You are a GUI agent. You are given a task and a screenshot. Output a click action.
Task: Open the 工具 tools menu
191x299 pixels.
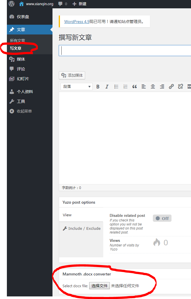point(30,101)
